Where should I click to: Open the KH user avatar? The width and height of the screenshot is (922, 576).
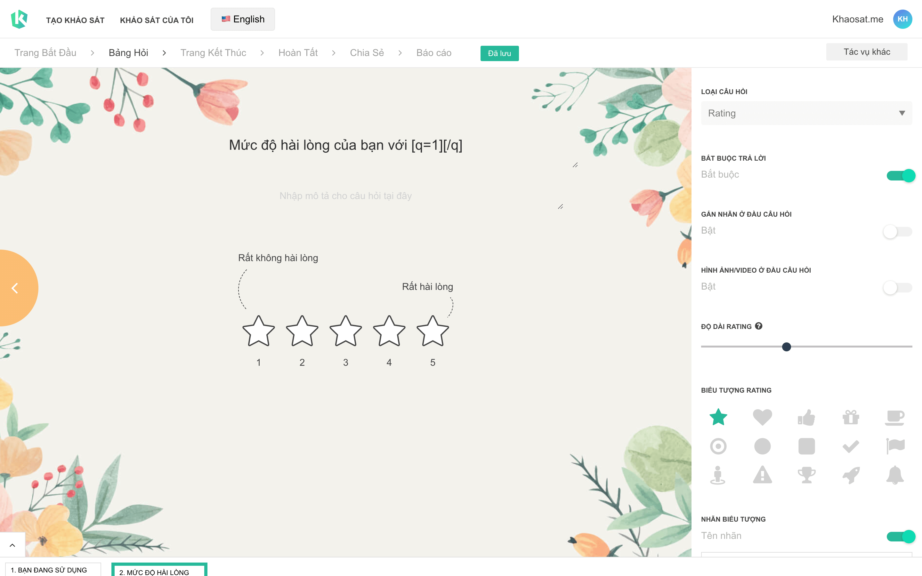point(902,19)
